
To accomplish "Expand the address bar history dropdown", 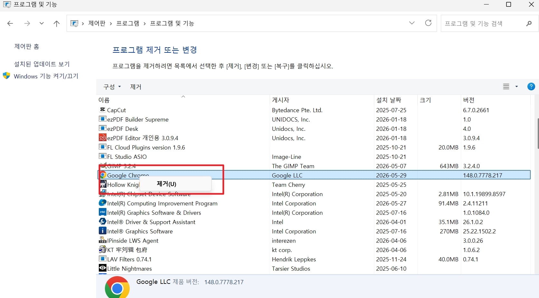I will point(412,23).
